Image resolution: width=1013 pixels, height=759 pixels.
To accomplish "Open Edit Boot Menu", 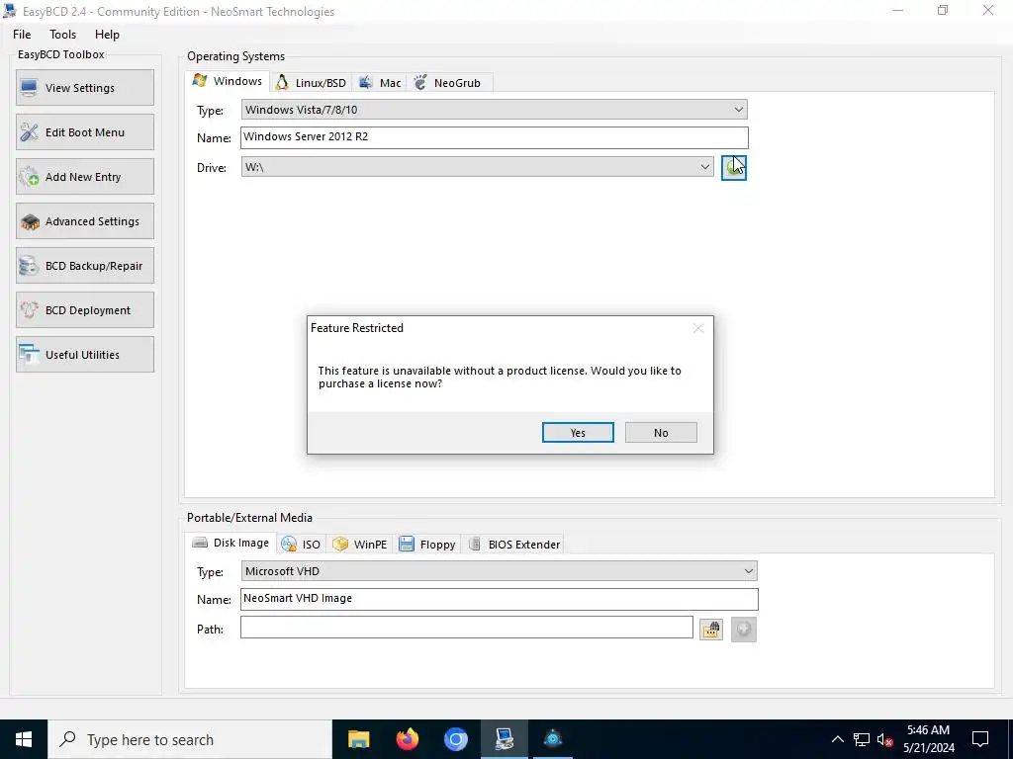I will (x=85, y=131).
